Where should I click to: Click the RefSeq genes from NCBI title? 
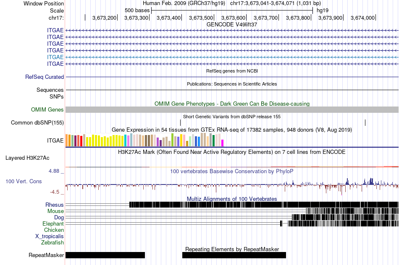click(232, 71)
